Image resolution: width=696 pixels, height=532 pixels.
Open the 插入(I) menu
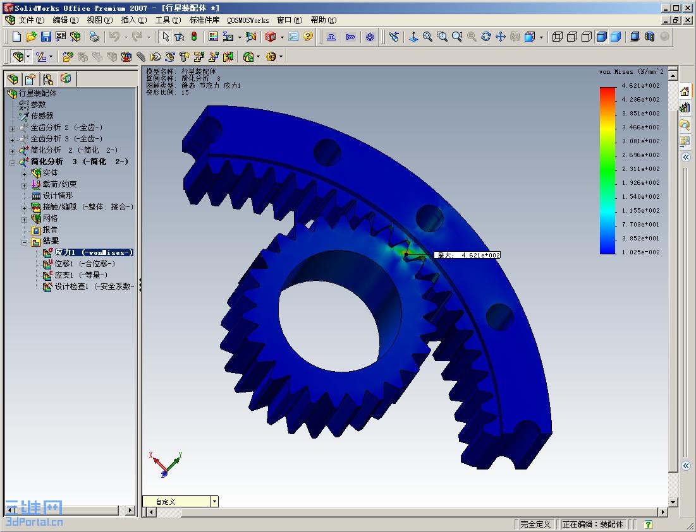pyautogui.click(x=134, y=20)
